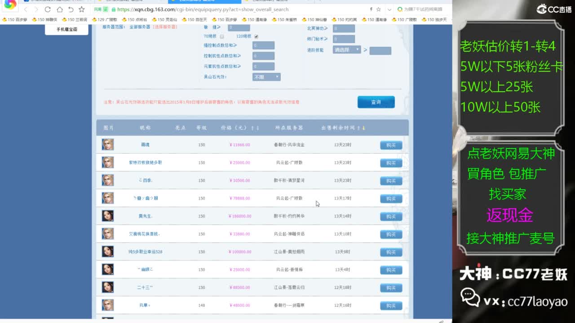Viewport: 575px width, 323px height.
Task: Click the green certificate icon beside 网易 badge
Action: [106, 9]
